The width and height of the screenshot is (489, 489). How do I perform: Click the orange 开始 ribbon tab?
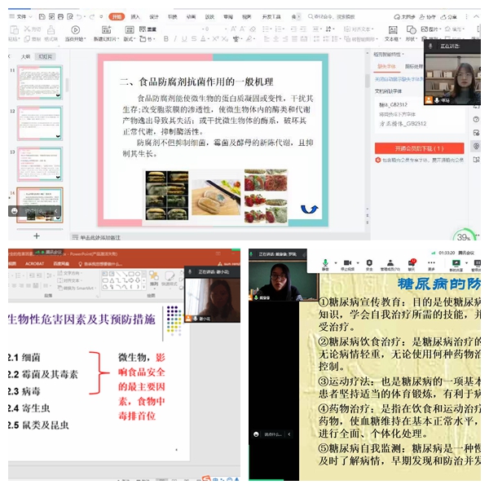point(117,15)
